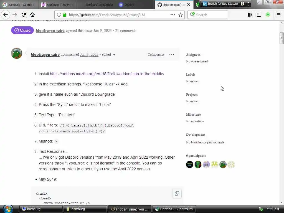Open the Windows Start orb

click(8, 209)
